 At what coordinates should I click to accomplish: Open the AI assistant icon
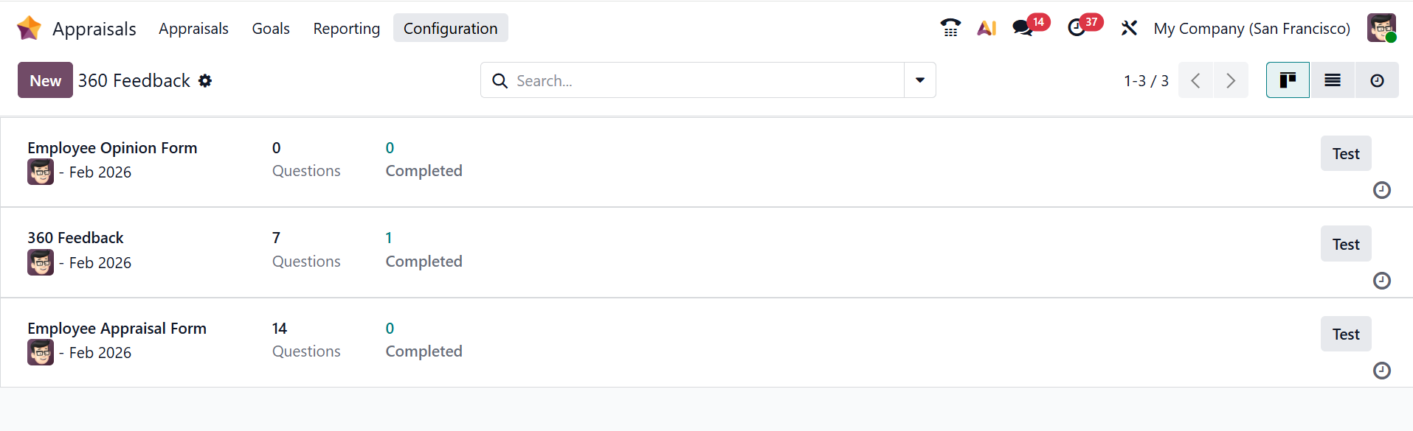click(987, 28)
